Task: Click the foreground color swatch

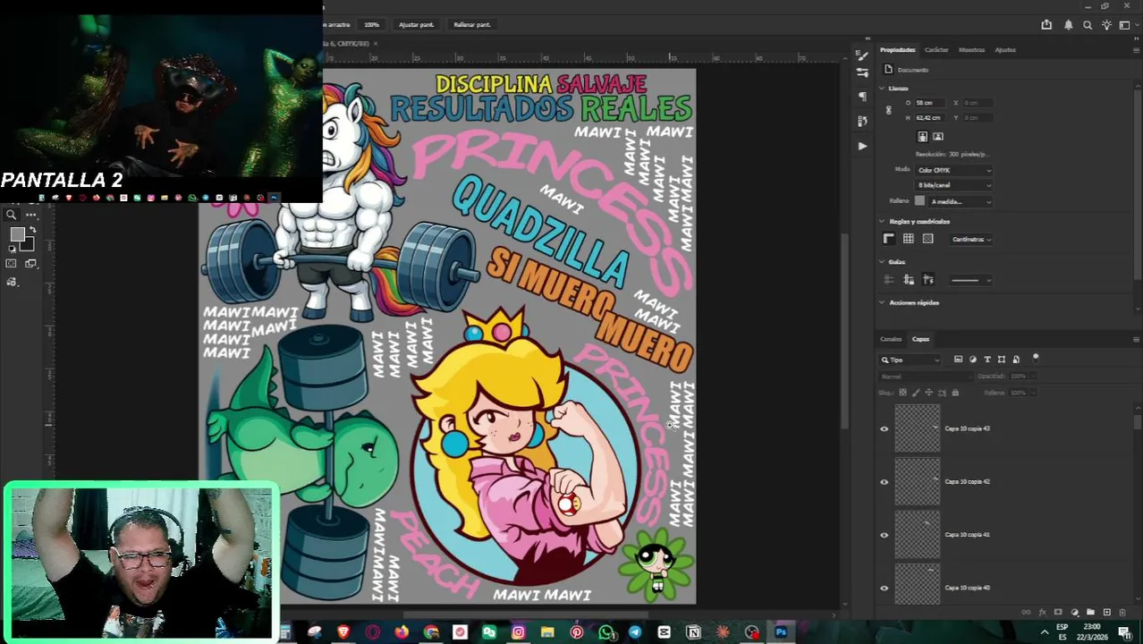Action: click(16, 234)
